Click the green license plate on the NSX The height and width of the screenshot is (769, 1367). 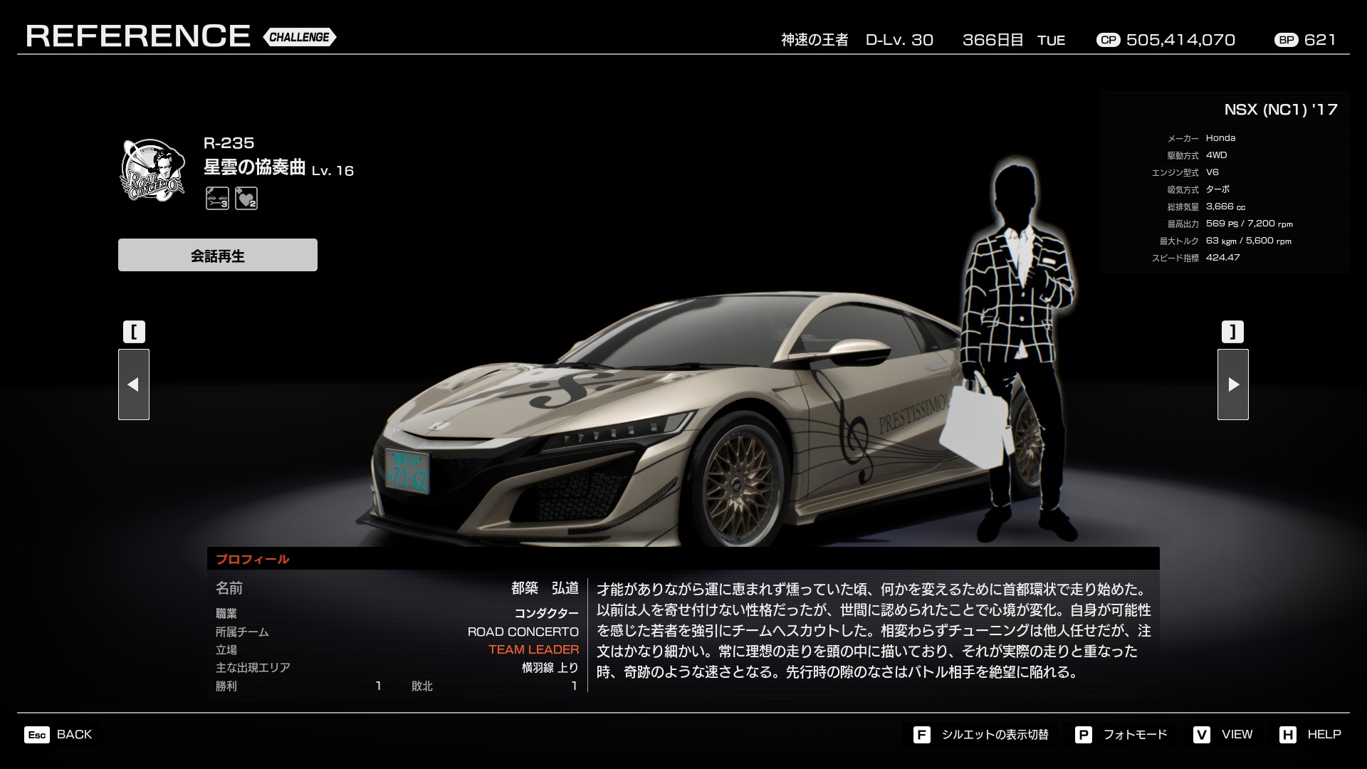(x=407, y=471)
